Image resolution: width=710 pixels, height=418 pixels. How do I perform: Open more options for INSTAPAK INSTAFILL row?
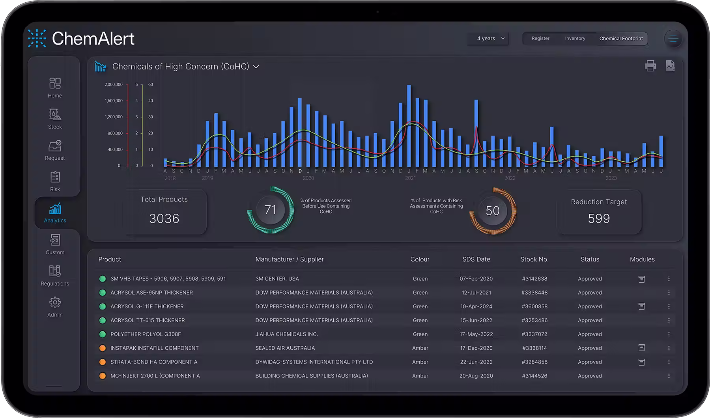(669, 348)
